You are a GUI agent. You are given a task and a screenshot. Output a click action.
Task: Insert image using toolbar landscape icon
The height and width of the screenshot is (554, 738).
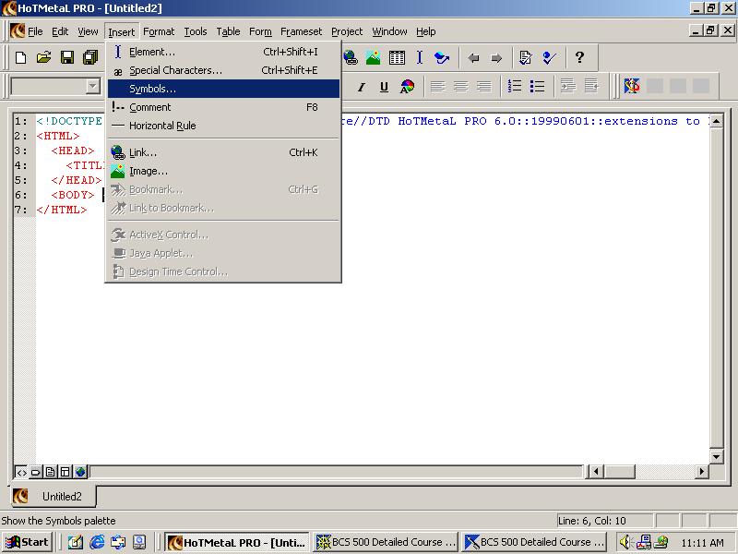click(x=374, y=58)
